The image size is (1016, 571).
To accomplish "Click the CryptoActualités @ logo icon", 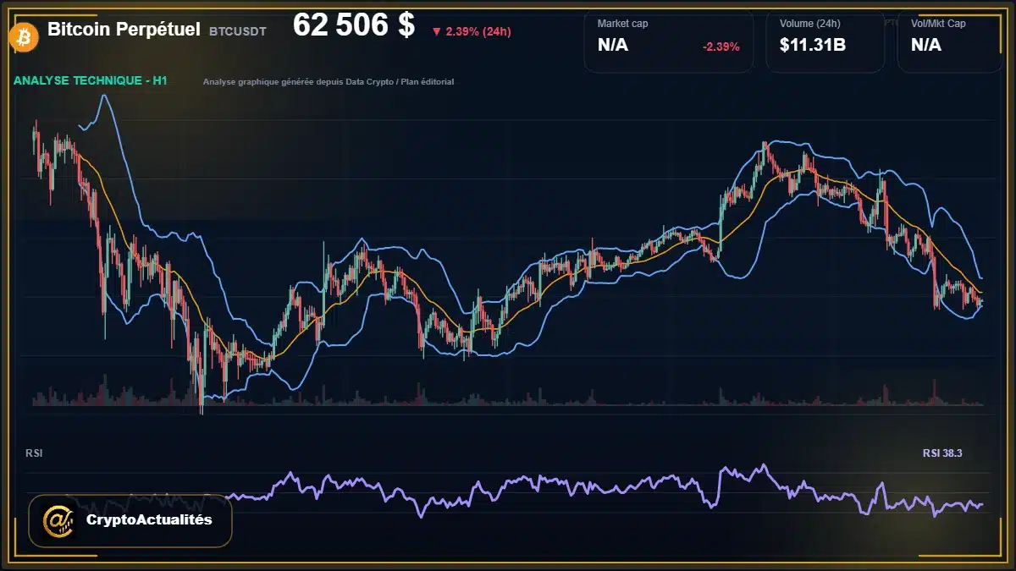I will (59, 520).
